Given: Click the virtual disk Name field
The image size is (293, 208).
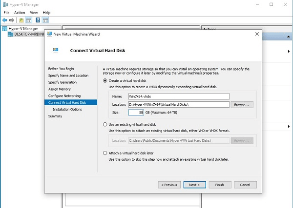Looking at the screenshot, I should pyautogui.click(x=179, y=96).
